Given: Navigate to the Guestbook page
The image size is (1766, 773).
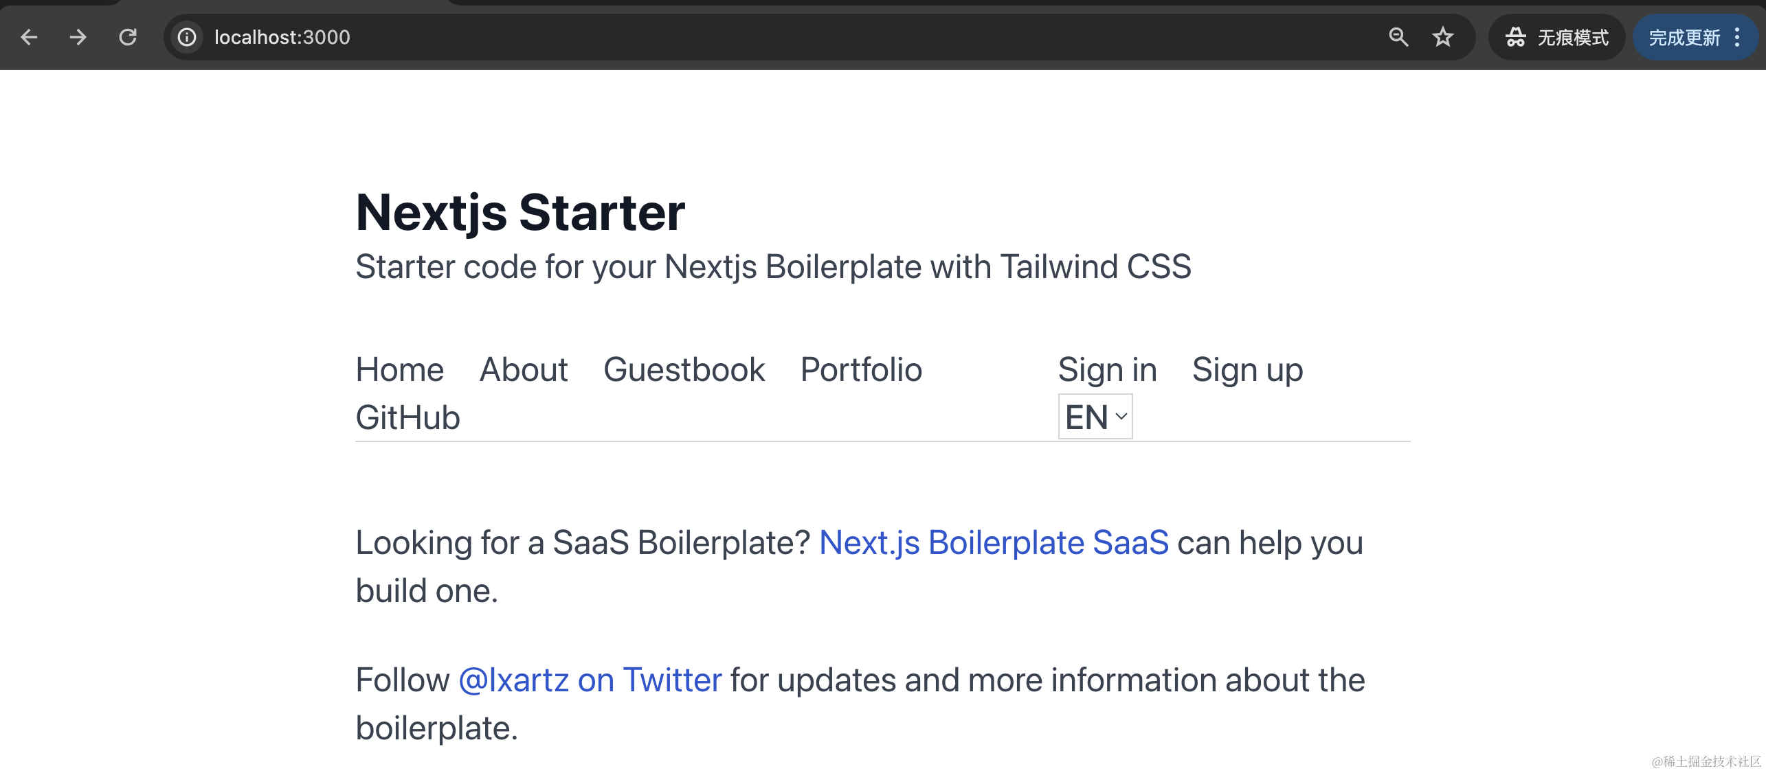Looking at the screenshot, I should (684, 370).
